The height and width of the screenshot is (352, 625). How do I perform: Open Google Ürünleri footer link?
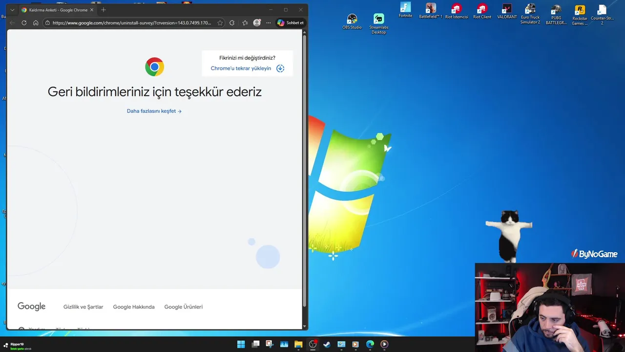point(183,307)
